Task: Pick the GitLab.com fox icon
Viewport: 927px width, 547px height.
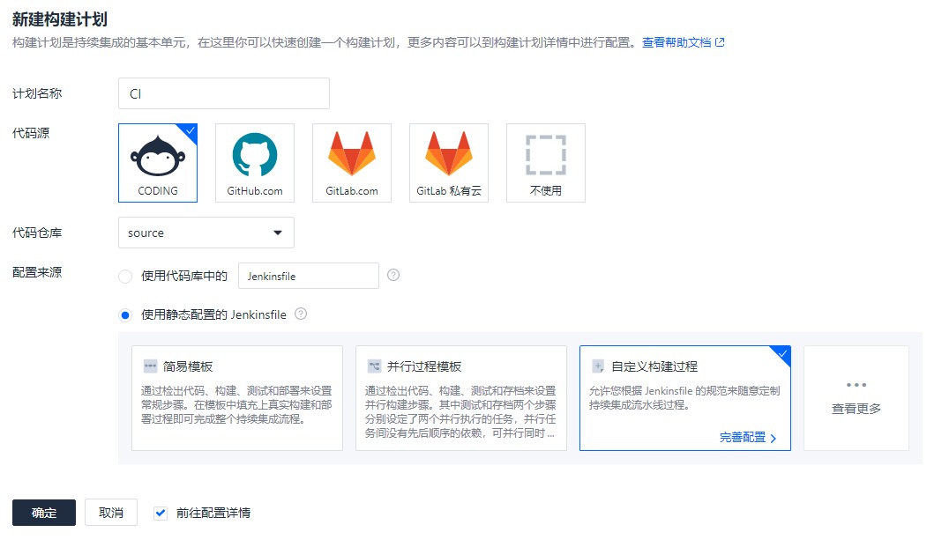Action: (x=351, y=156)
